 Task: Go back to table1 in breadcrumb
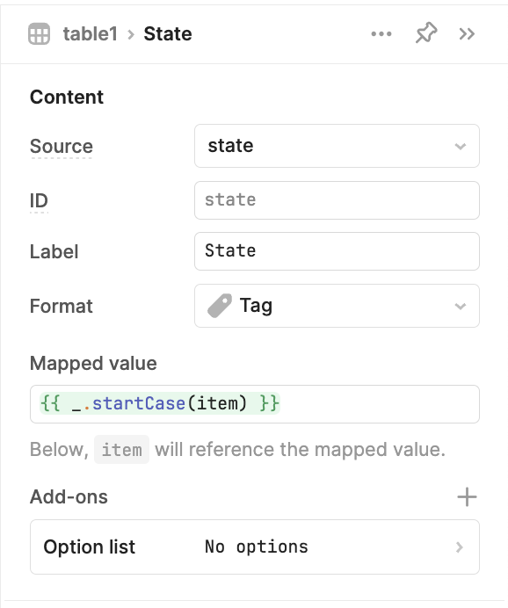tap(91, 34)
